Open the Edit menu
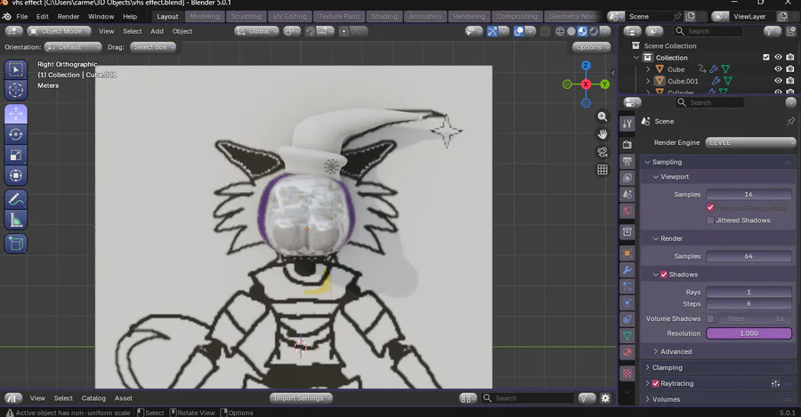The image size is (801, 417). pos(43,16)
